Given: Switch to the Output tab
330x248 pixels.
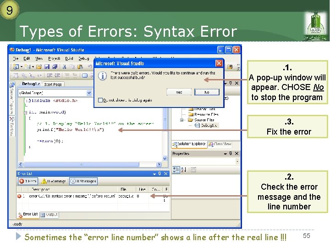Looking at the screenshot, I should tap(49, 214).
